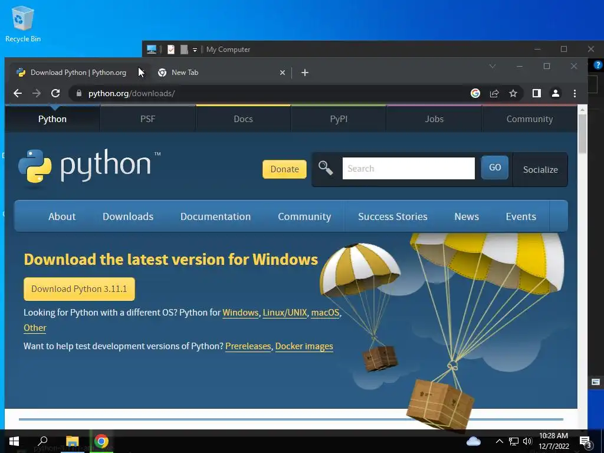Select the Docs top navigation tab
Viewport: 604px width, 453px height.
tap(244, 119)
